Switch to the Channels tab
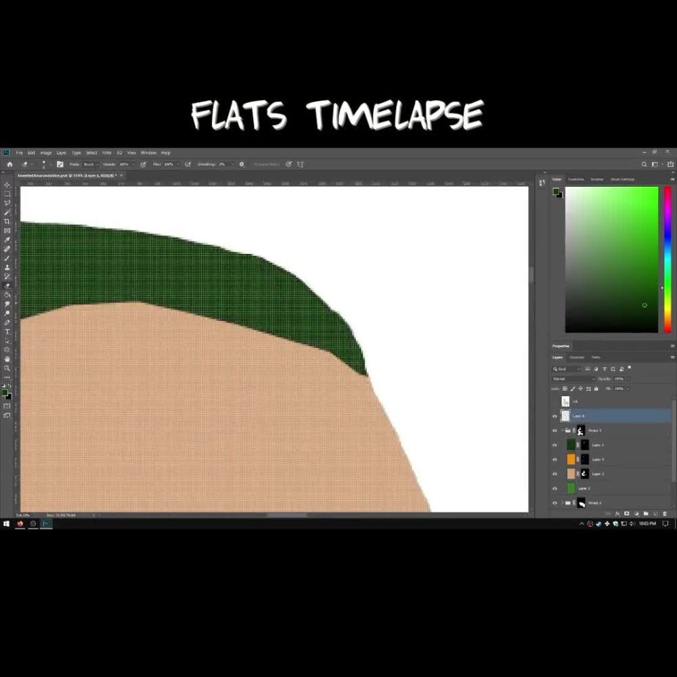The image size is (677, 677). [577, 357]
